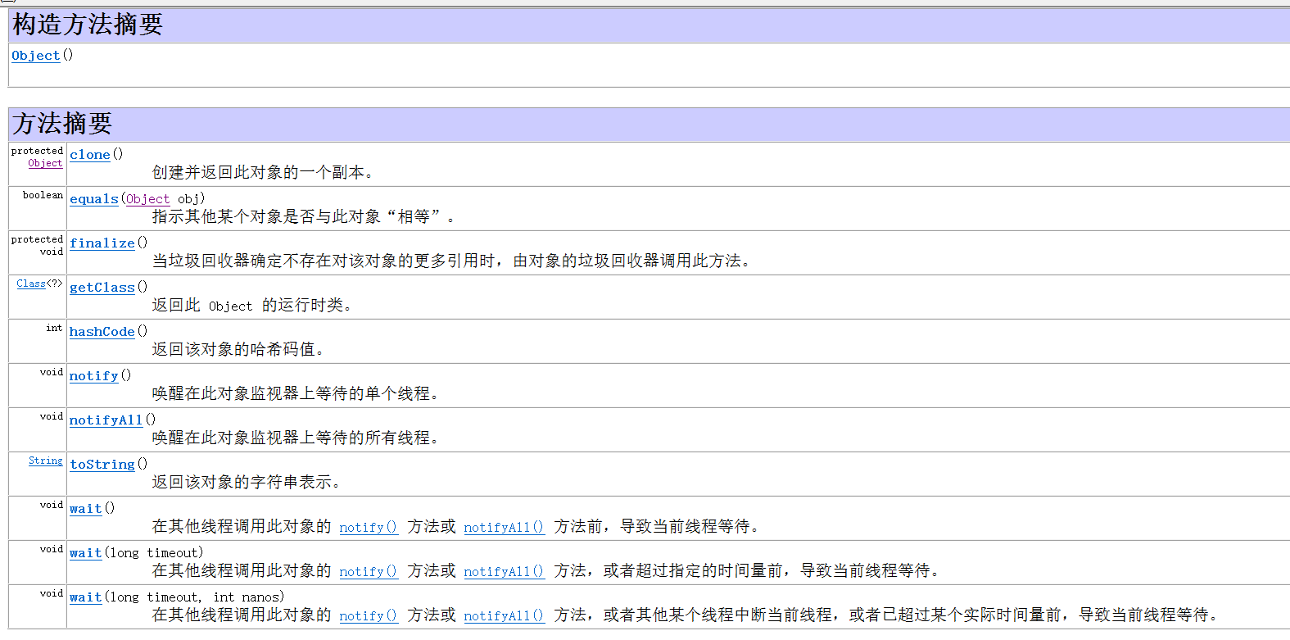This screenshot has width=1290, height=640.
Task: Click notify() link in wait() description
Action: (369, 528)
